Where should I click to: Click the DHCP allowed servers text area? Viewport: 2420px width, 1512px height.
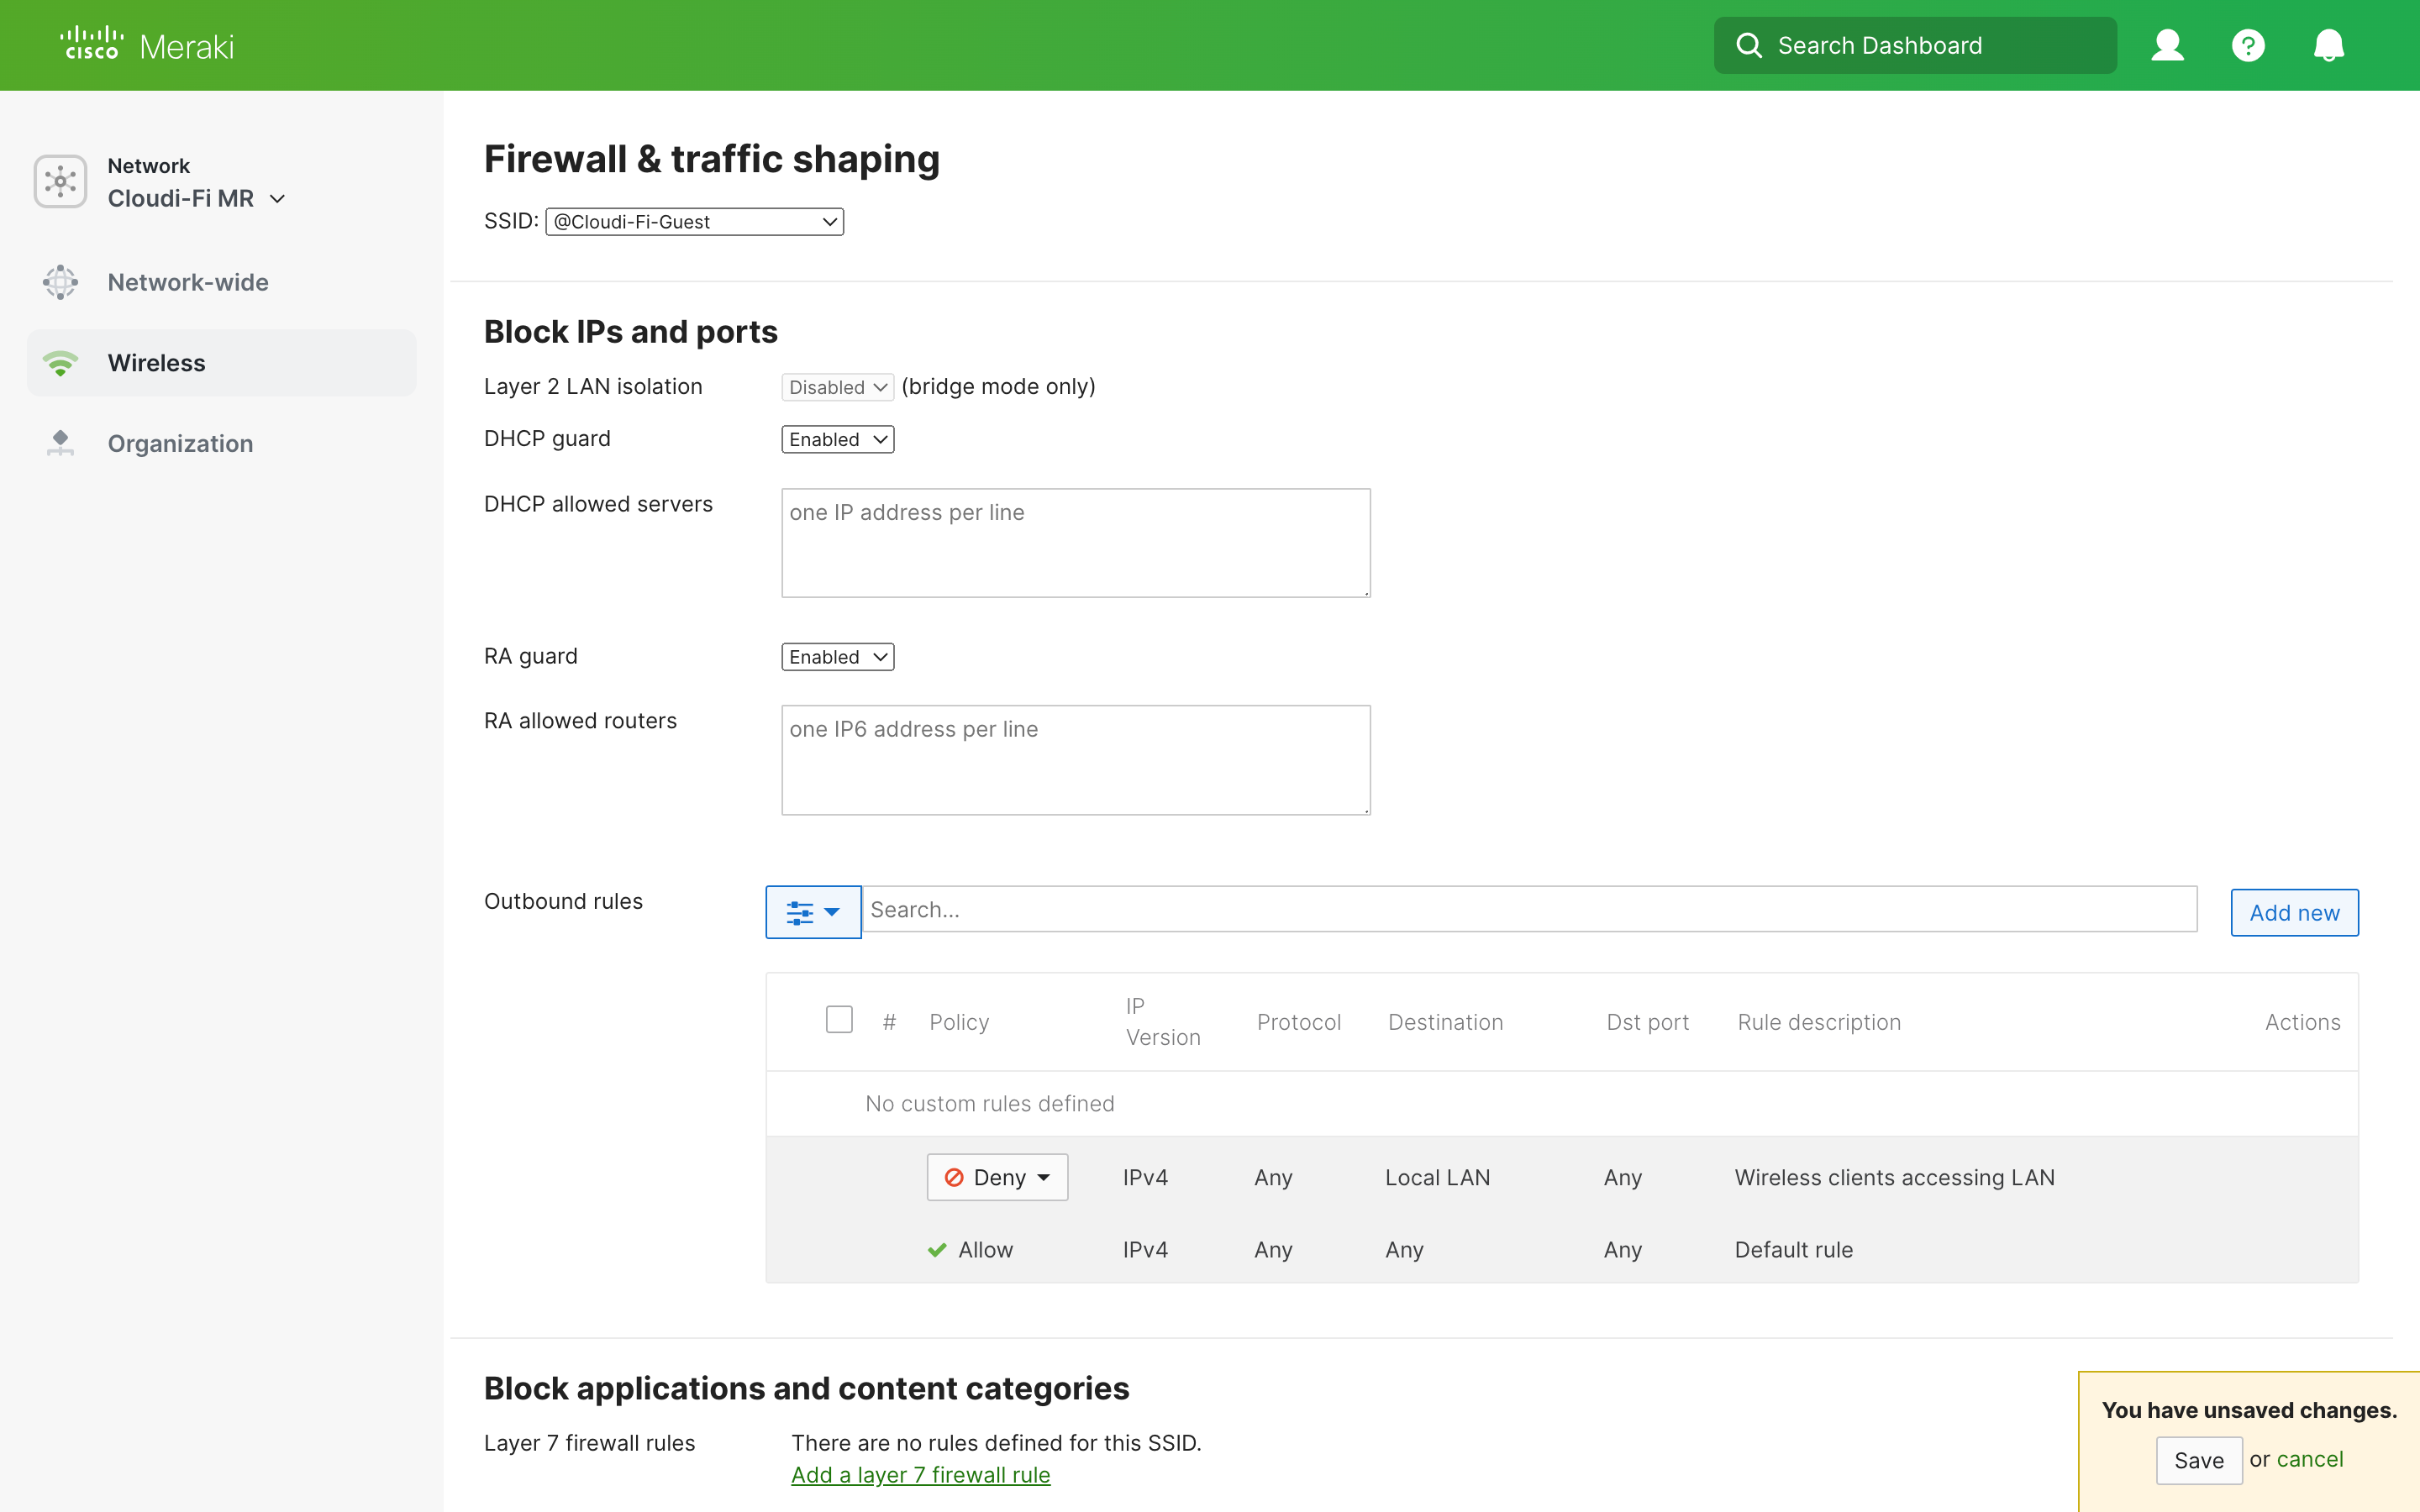coord(1076,542)
